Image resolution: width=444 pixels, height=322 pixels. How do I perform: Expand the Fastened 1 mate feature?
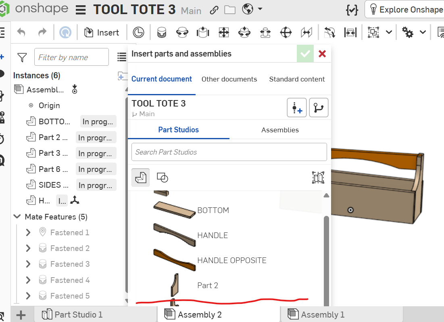[28, 232]
